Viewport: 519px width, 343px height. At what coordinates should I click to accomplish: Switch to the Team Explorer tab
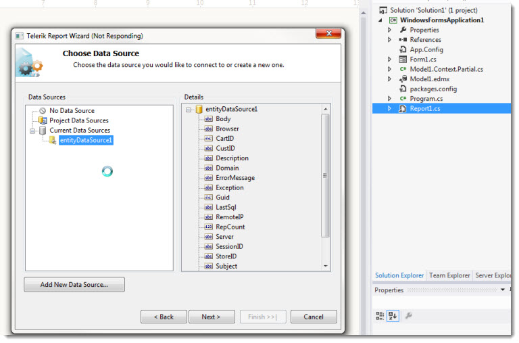pyautogui.click(x=449, y=275)
